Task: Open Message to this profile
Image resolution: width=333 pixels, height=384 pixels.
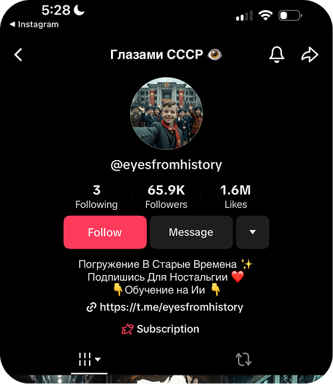Action: click(x=191, y=232)
